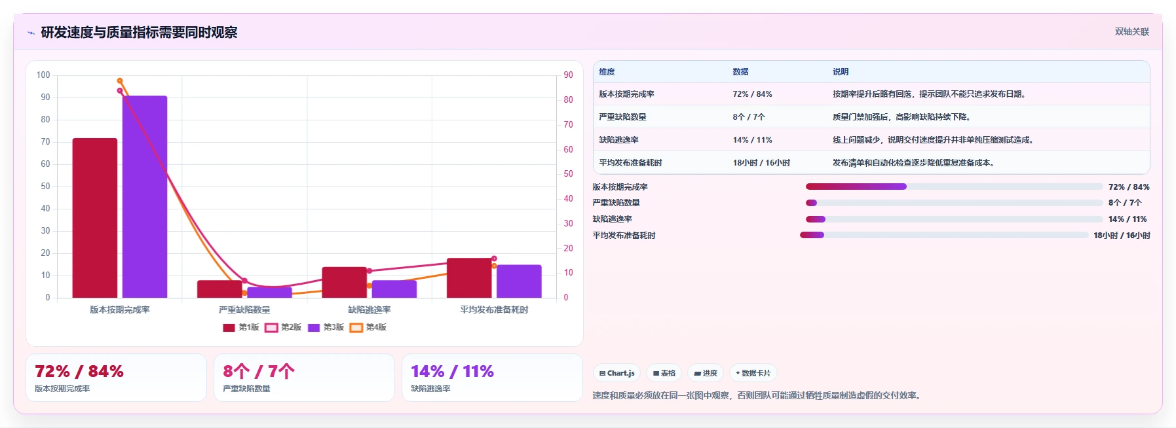This screenshot has width=1176, height=428.
Task: Click the orange data point above 版本按期完成率
Action: (x=120, y=80)
